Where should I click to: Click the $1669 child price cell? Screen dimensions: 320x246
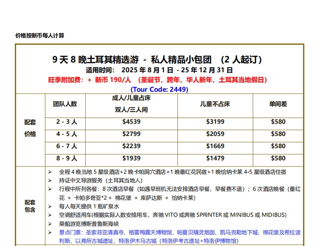(215, 146)
